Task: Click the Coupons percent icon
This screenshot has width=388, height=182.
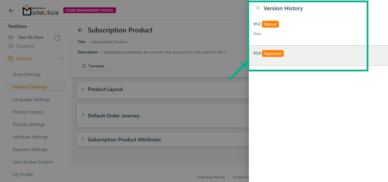Action: pyautogui.click(x=11, y=46)
